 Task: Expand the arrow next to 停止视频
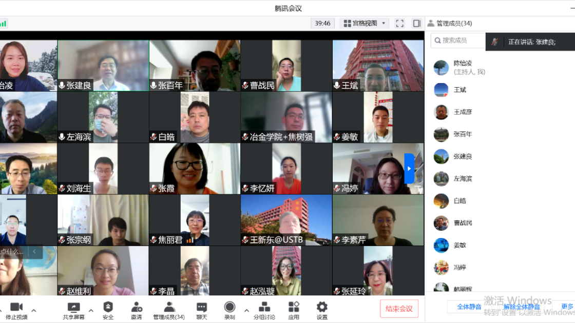point(34,310)
